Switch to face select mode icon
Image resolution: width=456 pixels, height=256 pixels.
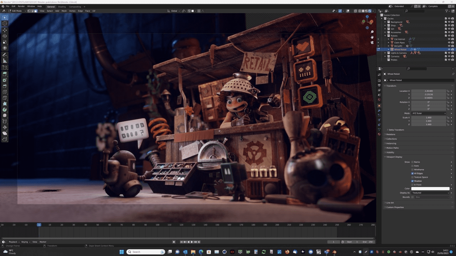[x=36, y=11]
